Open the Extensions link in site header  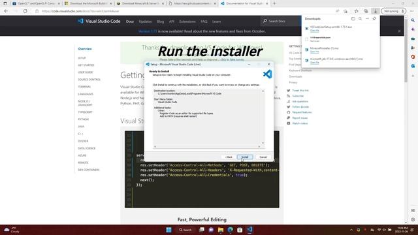coord(187,22)
